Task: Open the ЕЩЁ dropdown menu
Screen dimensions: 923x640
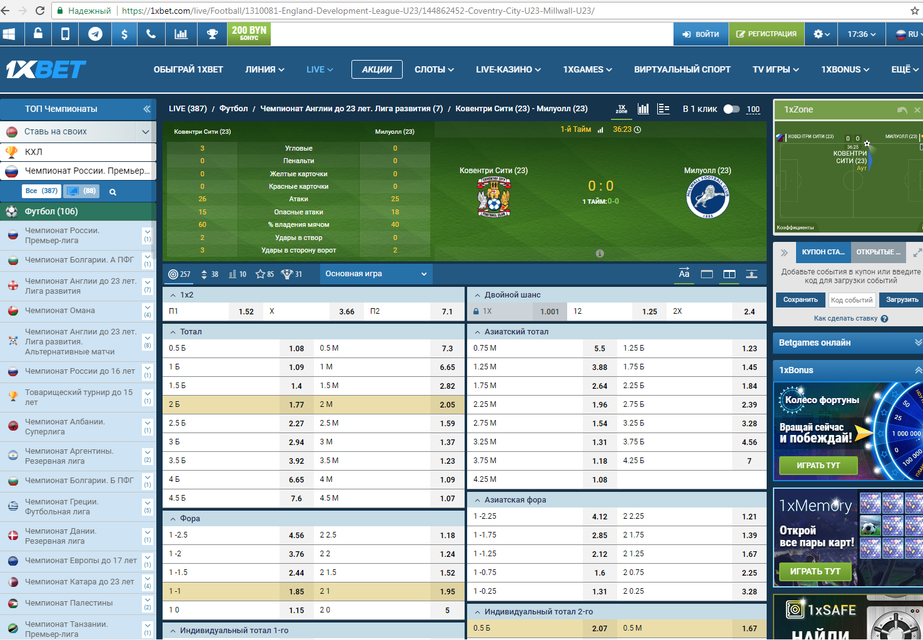Action: [905, 69]
